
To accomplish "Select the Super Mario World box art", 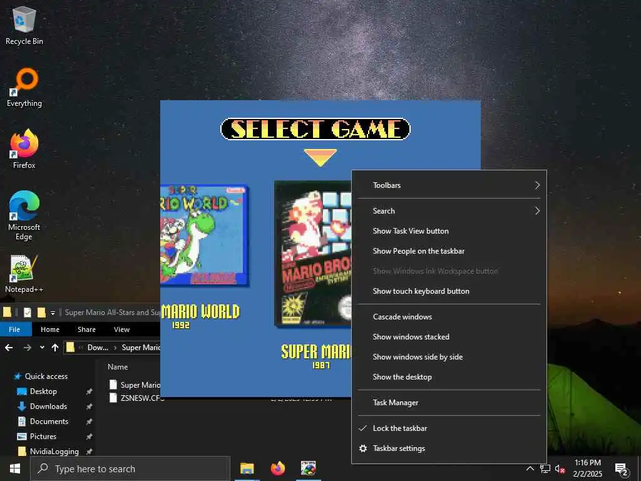I will coord(205,235).
